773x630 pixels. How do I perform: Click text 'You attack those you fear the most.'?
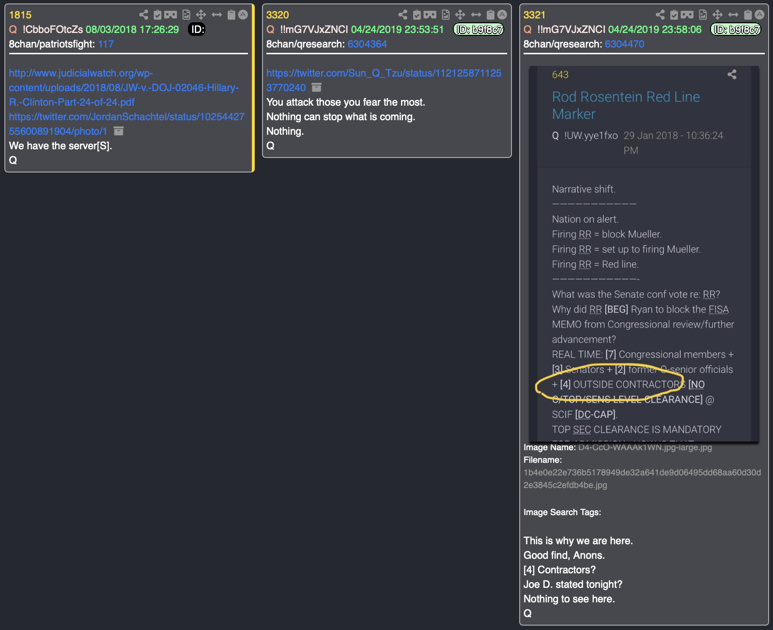(x=346, y=102)
